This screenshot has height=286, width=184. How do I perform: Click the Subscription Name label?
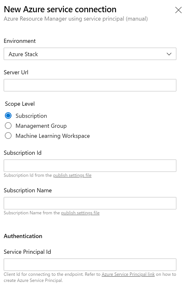click(28, 190)
